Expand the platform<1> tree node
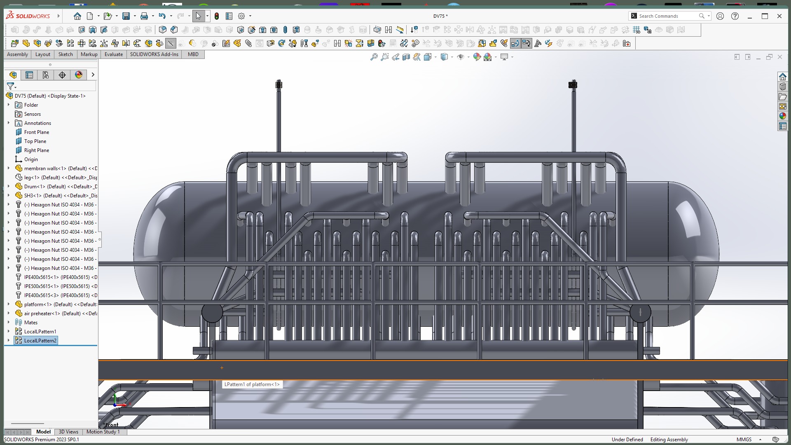This screenshot has width=791, height=445. (x=9, y=304)
